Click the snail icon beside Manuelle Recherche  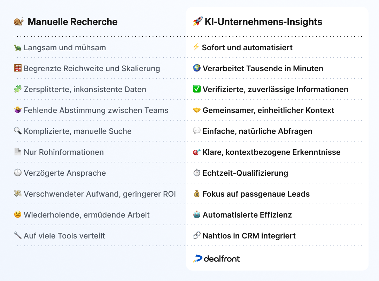18,22
